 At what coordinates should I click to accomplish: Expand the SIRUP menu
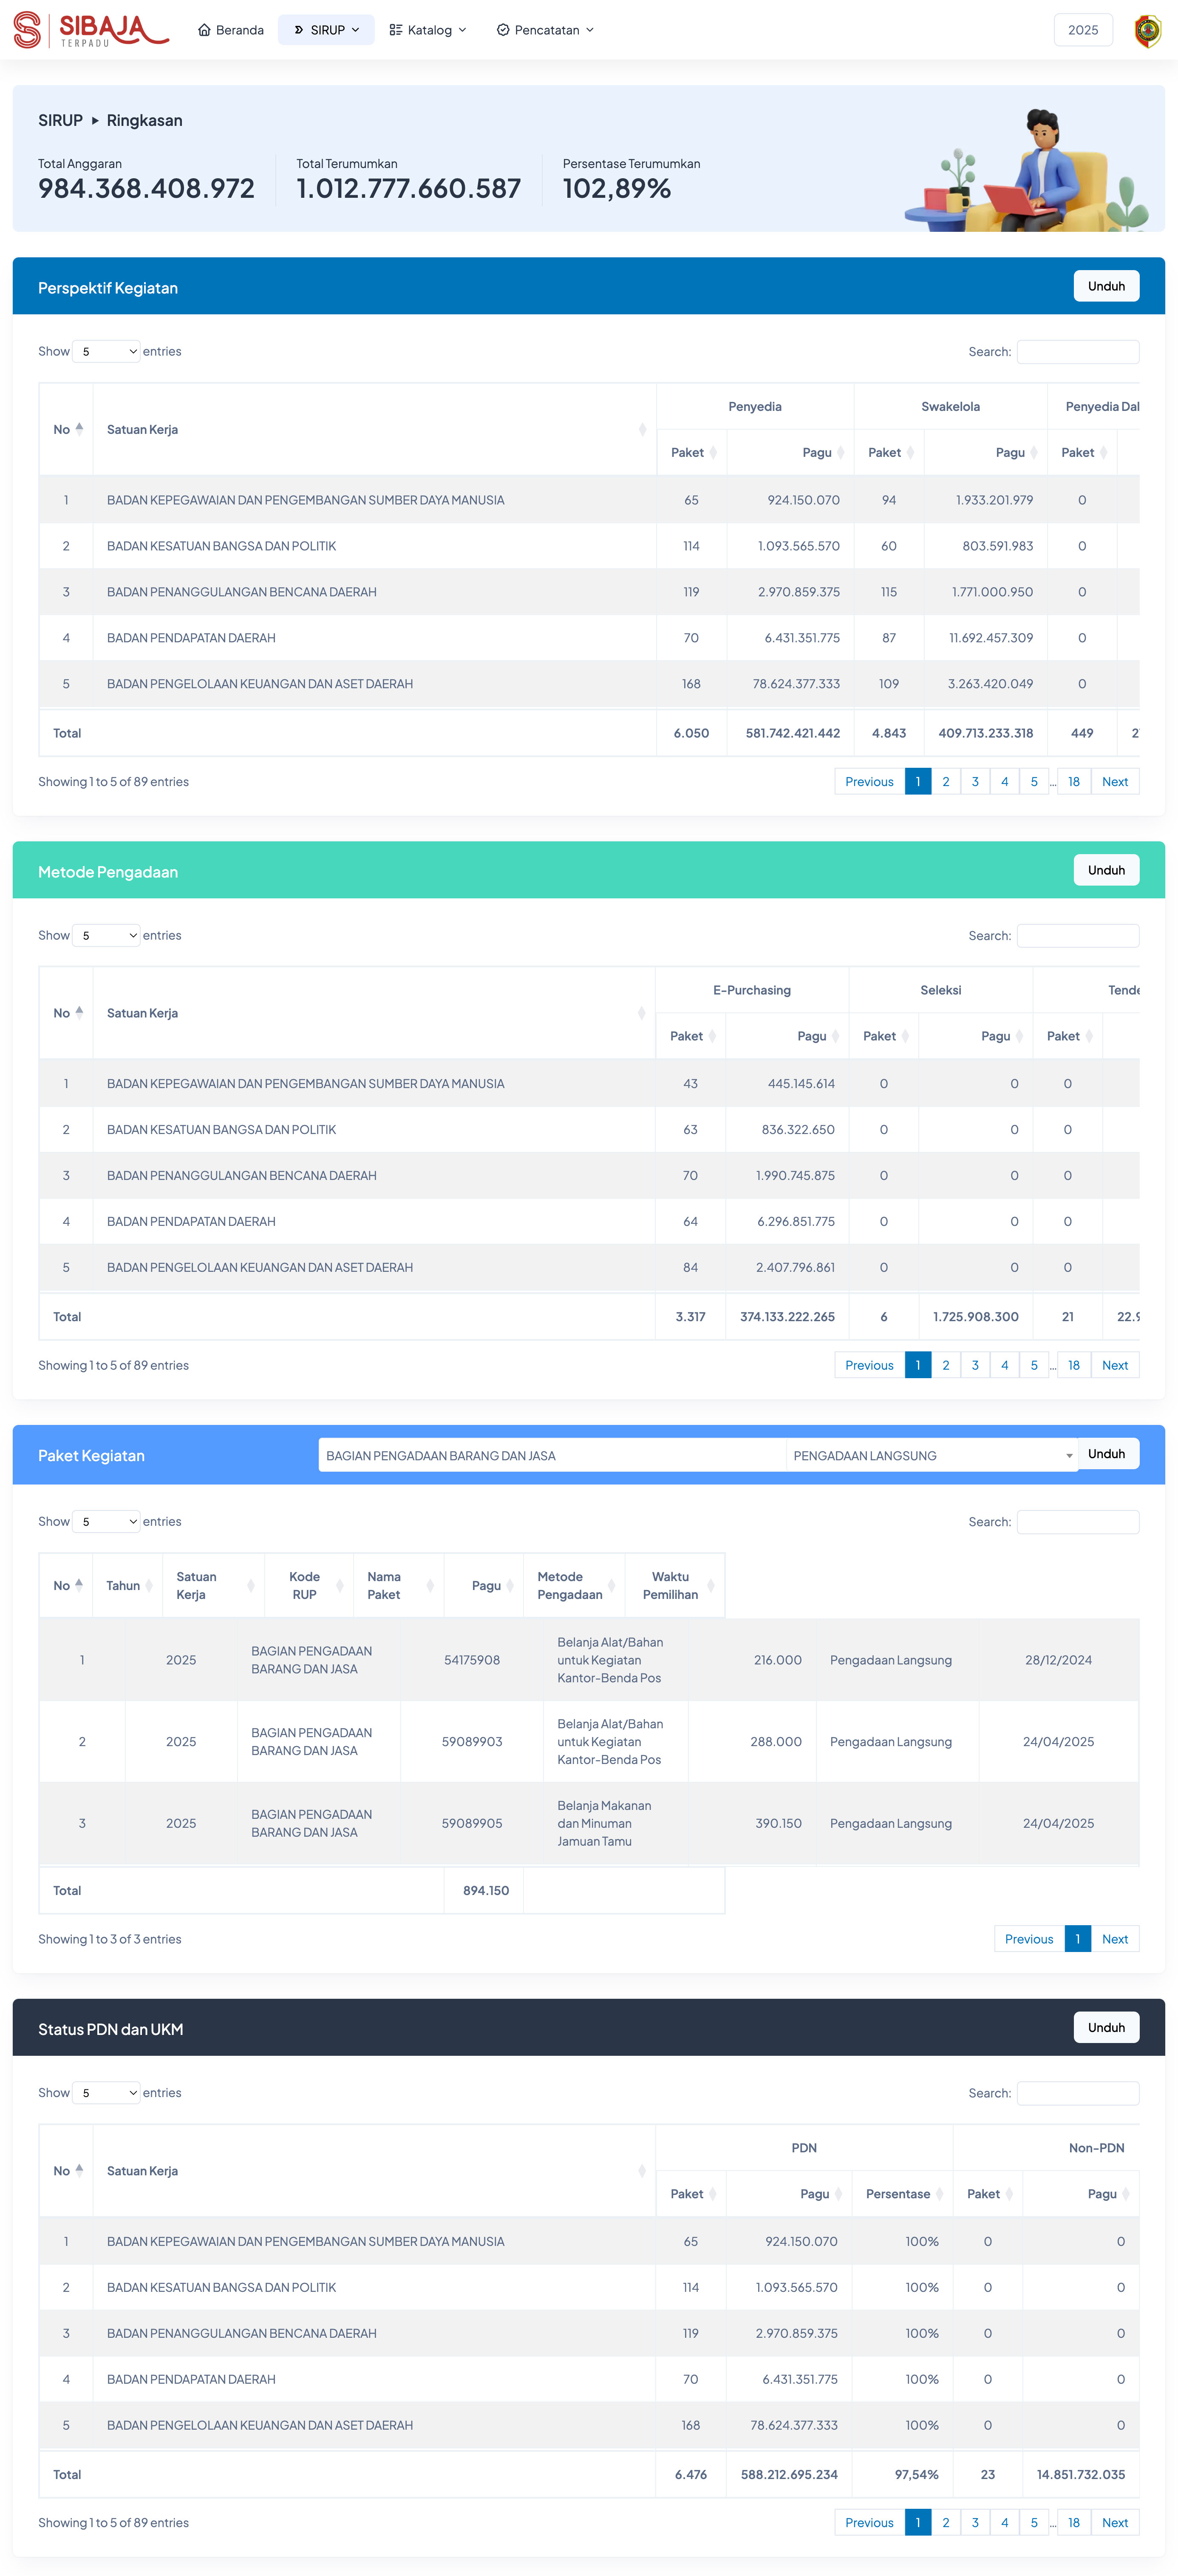click(x=327, y=30)
